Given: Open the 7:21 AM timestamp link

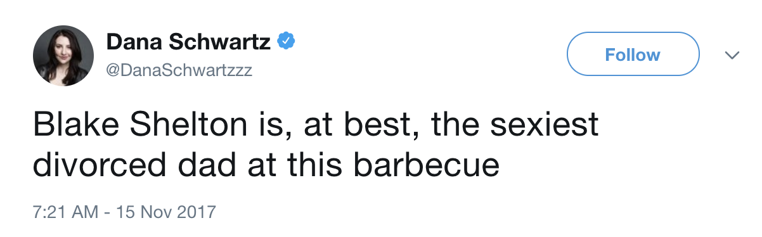Looking at the screenshot, I should [x=66, y=211].
